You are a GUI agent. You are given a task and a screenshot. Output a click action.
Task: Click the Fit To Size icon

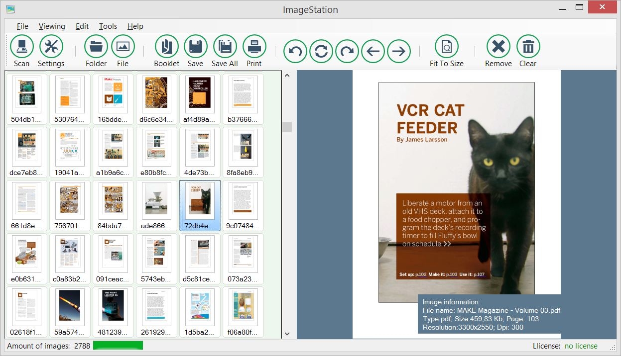pyautogui.click(x=447, y=47)
